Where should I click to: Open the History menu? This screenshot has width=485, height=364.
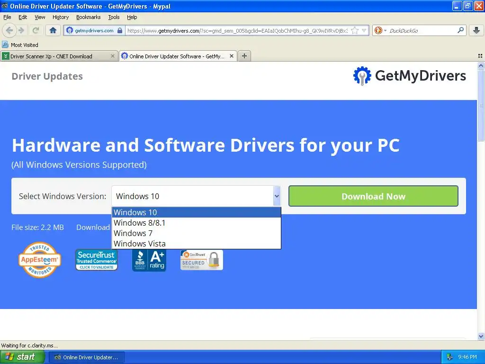click(61, 17)
